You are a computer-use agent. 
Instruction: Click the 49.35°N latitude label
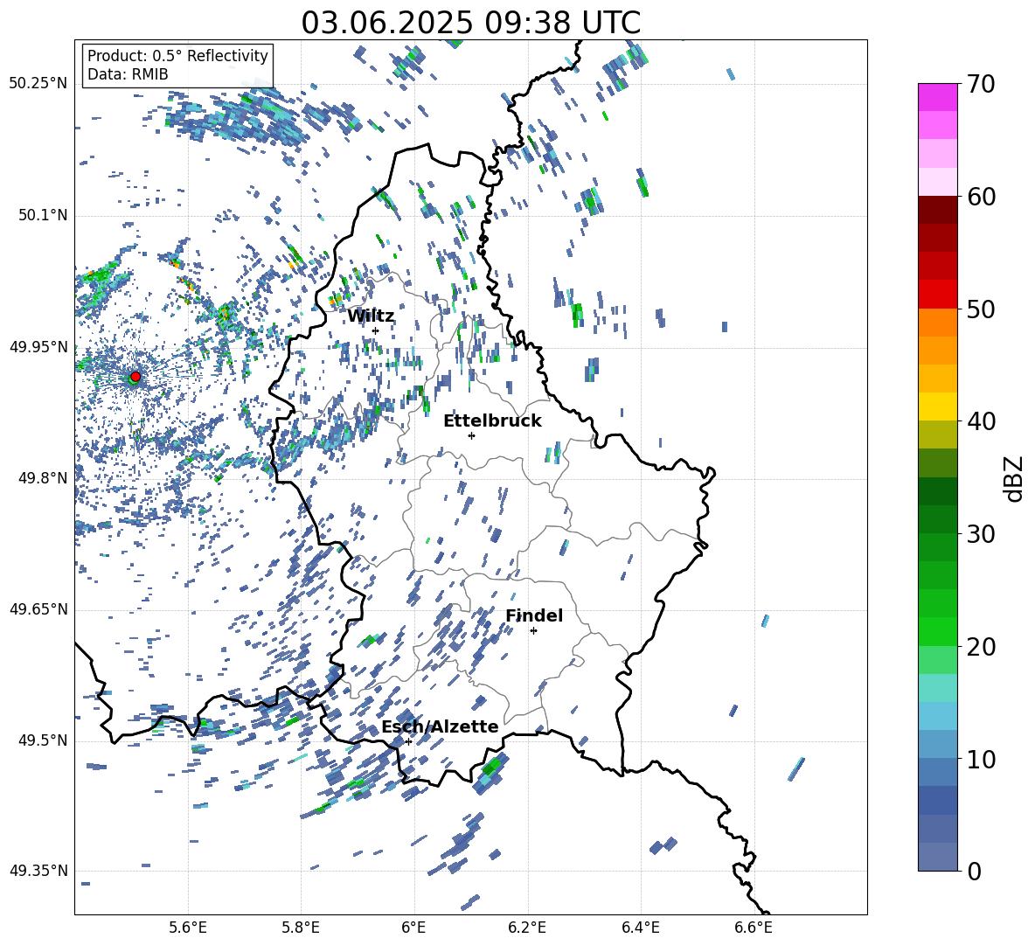click(38, 871)
